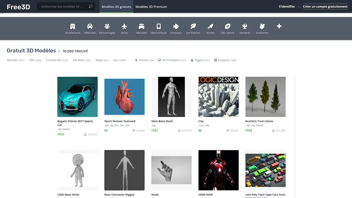Switch to Modèles 3D gratuits tab
352x198 pixels.
(x=116, y=7)
